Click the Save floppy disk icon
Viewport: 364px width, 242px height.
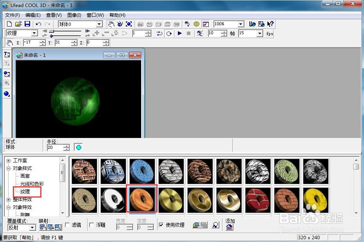click(27, 24)
